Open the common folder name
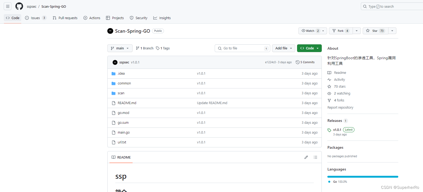 124,83
